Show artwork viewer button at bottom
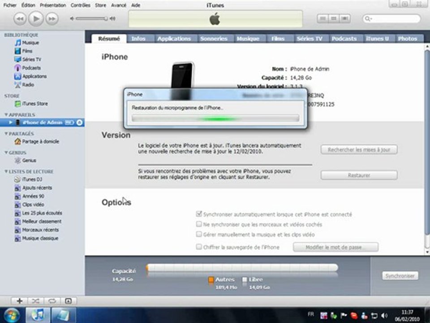This screenshot has width=430, height=323. pyautogui.click(x=68, y=301)
